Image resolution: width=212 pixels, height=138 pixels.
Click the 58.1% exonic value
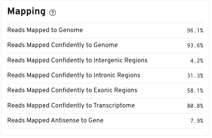tap(195, 91)
